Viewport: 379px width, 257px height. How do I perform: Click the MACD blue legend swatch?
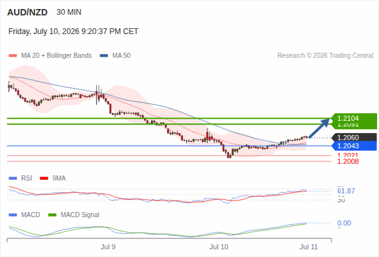point(13,215)
